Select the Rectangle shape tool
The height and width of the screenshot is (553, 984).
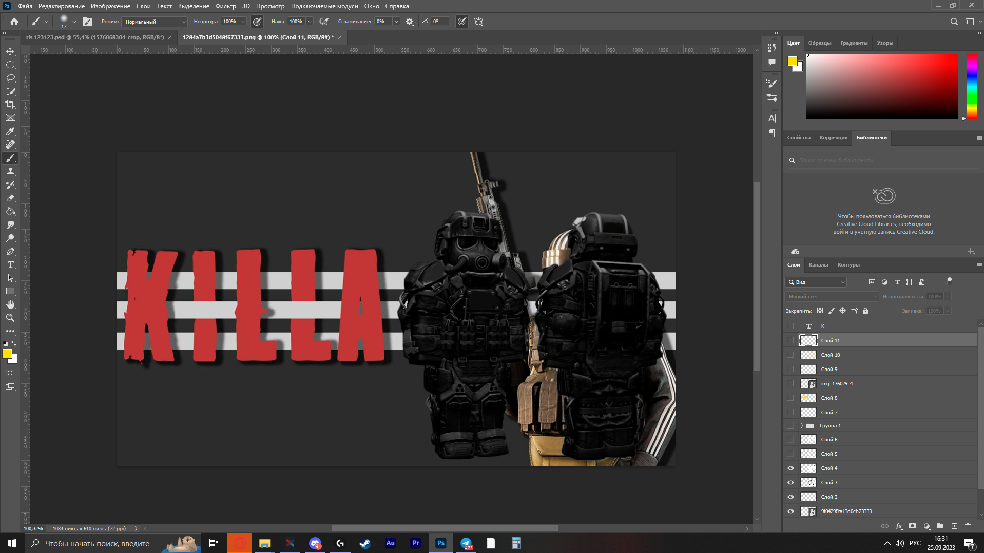tap(10, 291)
